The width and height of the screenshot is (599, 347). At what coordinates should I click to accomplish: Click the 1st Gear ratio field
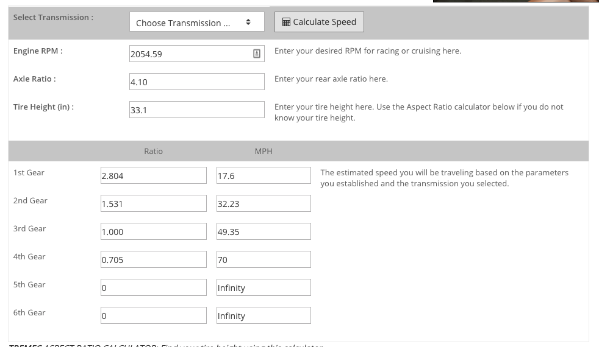[154, 175]
